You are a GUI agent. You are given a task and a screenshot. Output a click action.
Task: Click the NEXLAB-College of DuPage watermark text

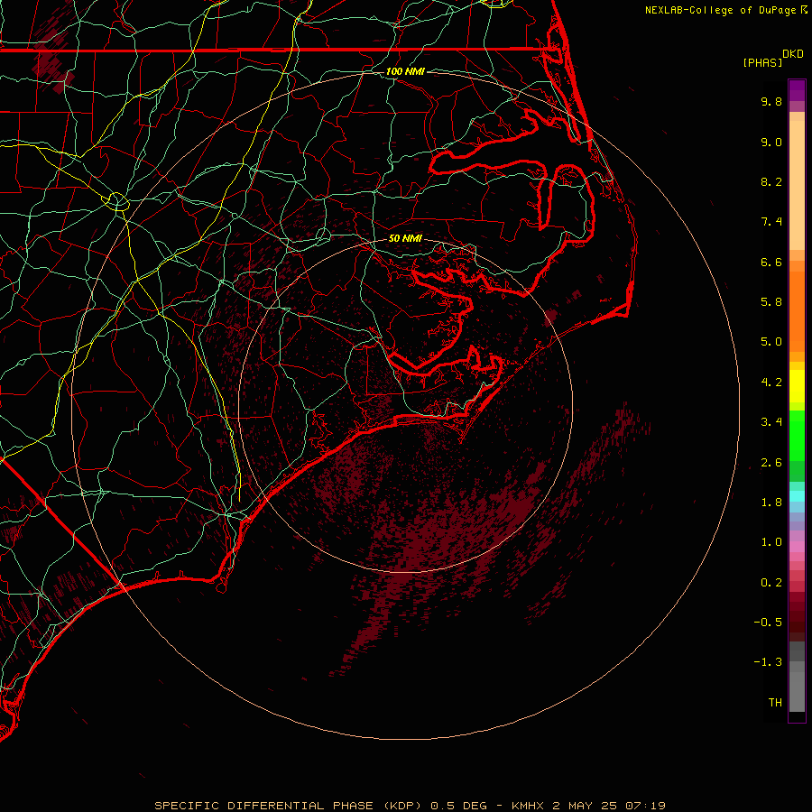coord(721,10)
